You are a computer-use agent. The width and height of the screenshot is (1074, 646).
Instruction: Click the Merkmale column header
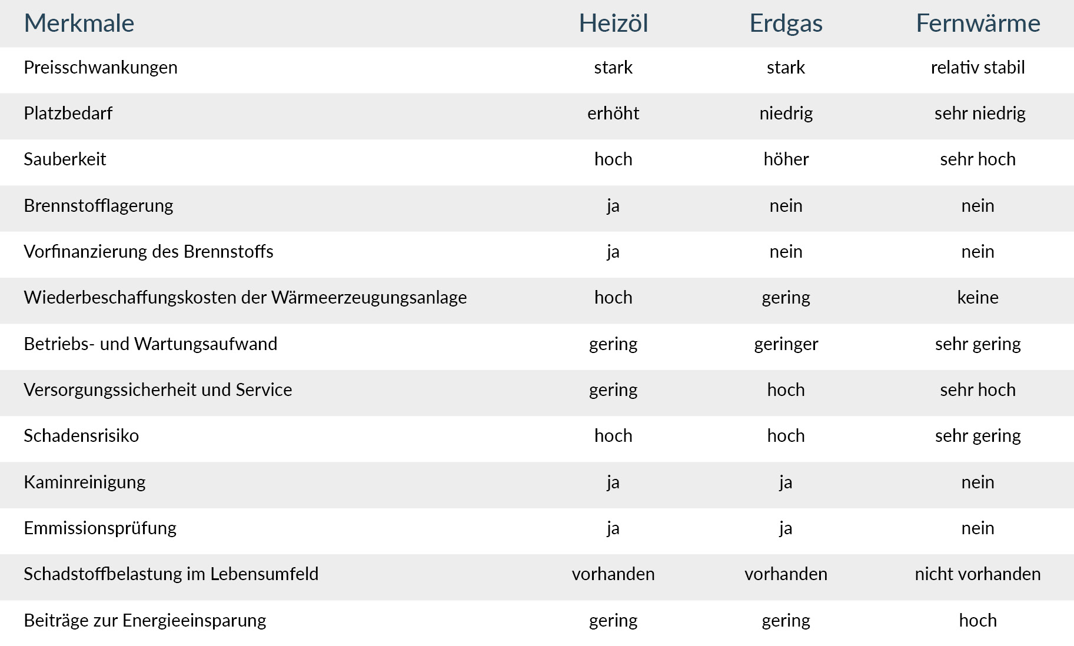click(x=79, y=24)
